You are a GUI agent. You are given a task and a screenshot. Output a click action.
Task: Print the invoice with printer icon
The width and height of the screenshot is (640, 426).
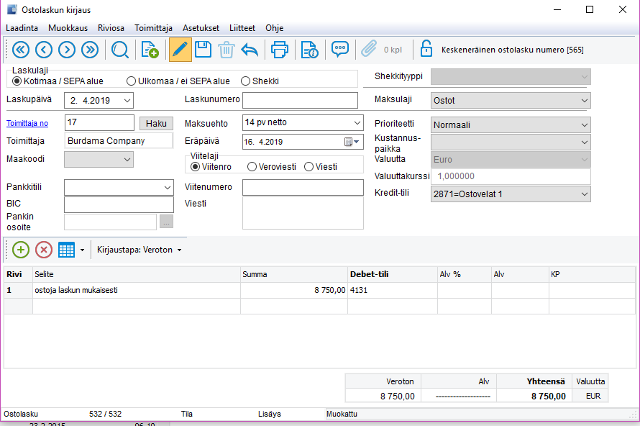point(279,50)
